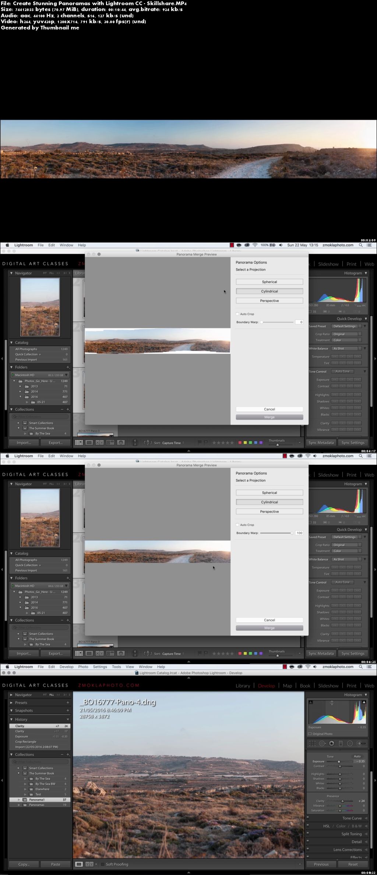Click Previous button in Develop frame
Image resolution: width=377 pixels, height=875 pixels.
(x=321, y=864)
